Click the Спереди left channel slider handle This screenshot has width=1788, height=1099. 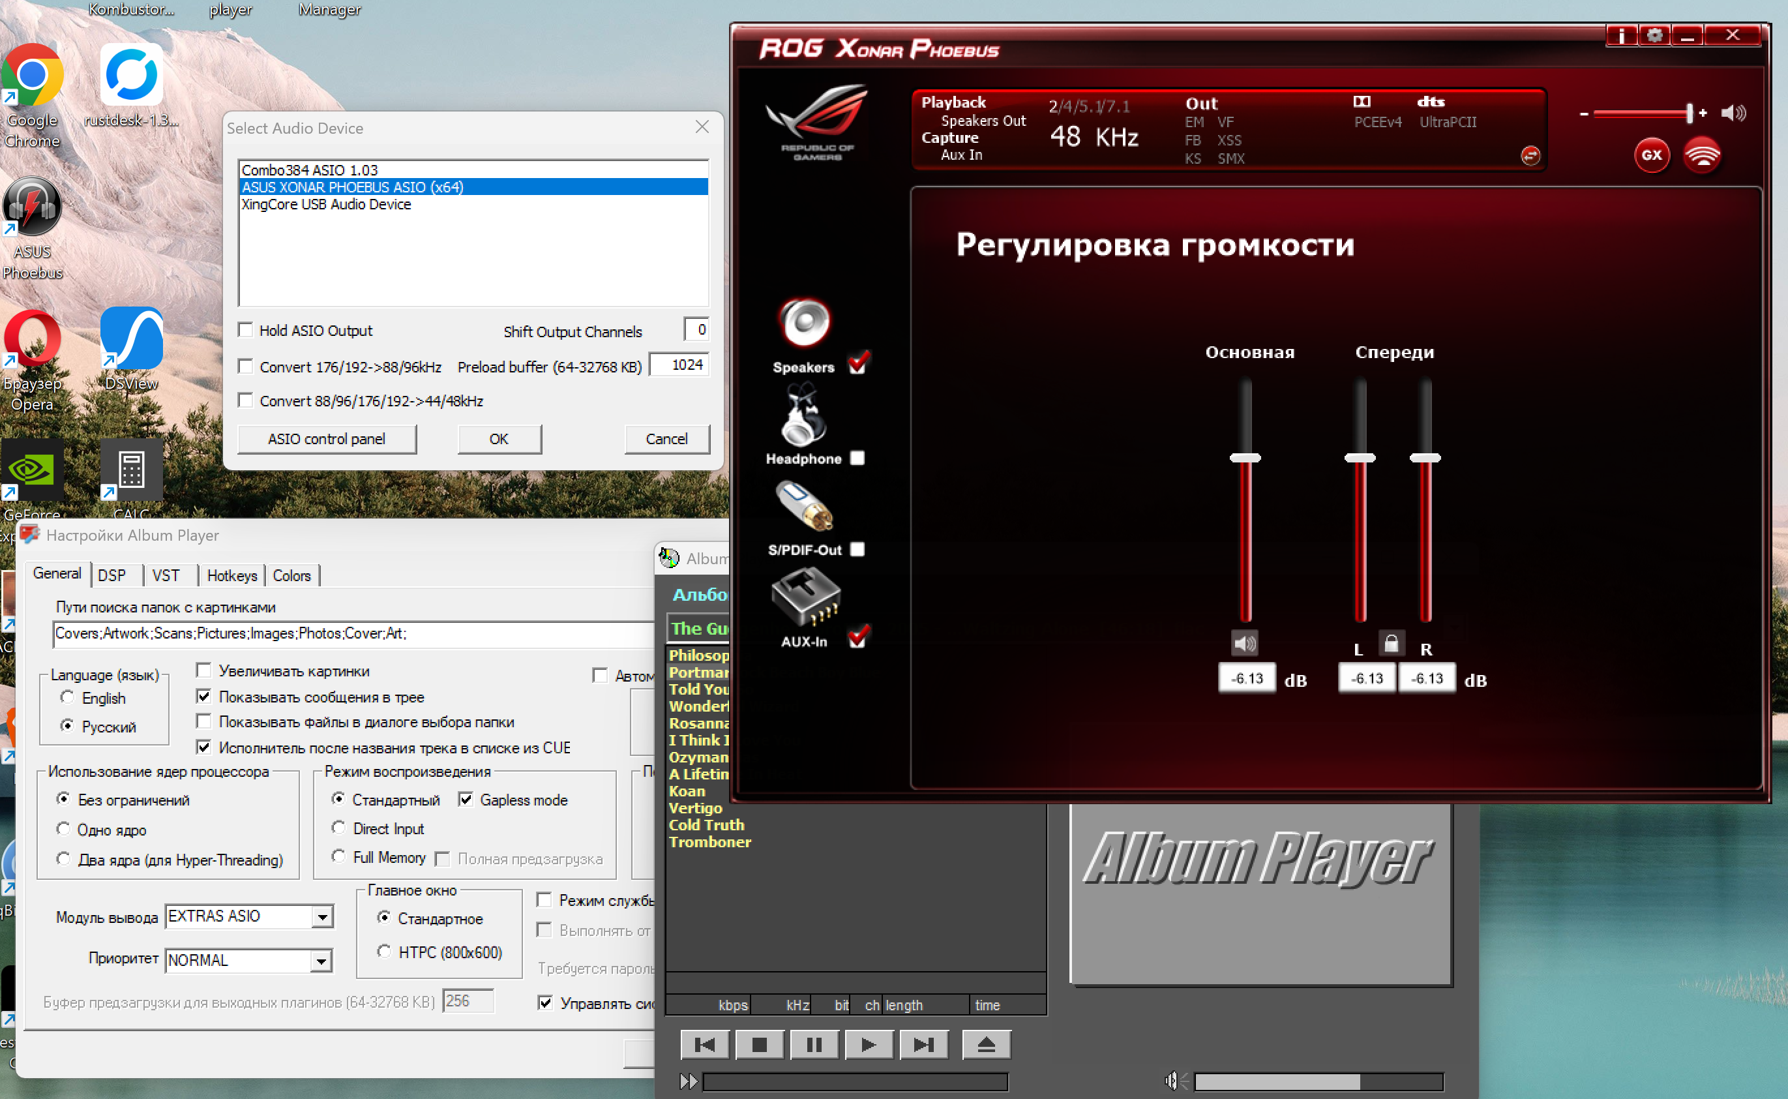click(x=1360, y=458)
